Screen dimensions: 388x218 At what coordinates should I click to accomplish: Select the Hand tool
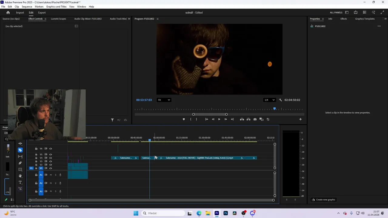coord(20,176)
